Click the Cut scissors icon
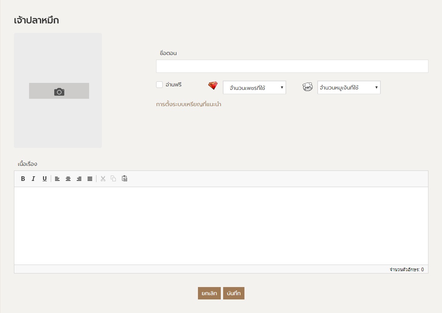Viewport: 442px width, 313px height. coord(103,179)
